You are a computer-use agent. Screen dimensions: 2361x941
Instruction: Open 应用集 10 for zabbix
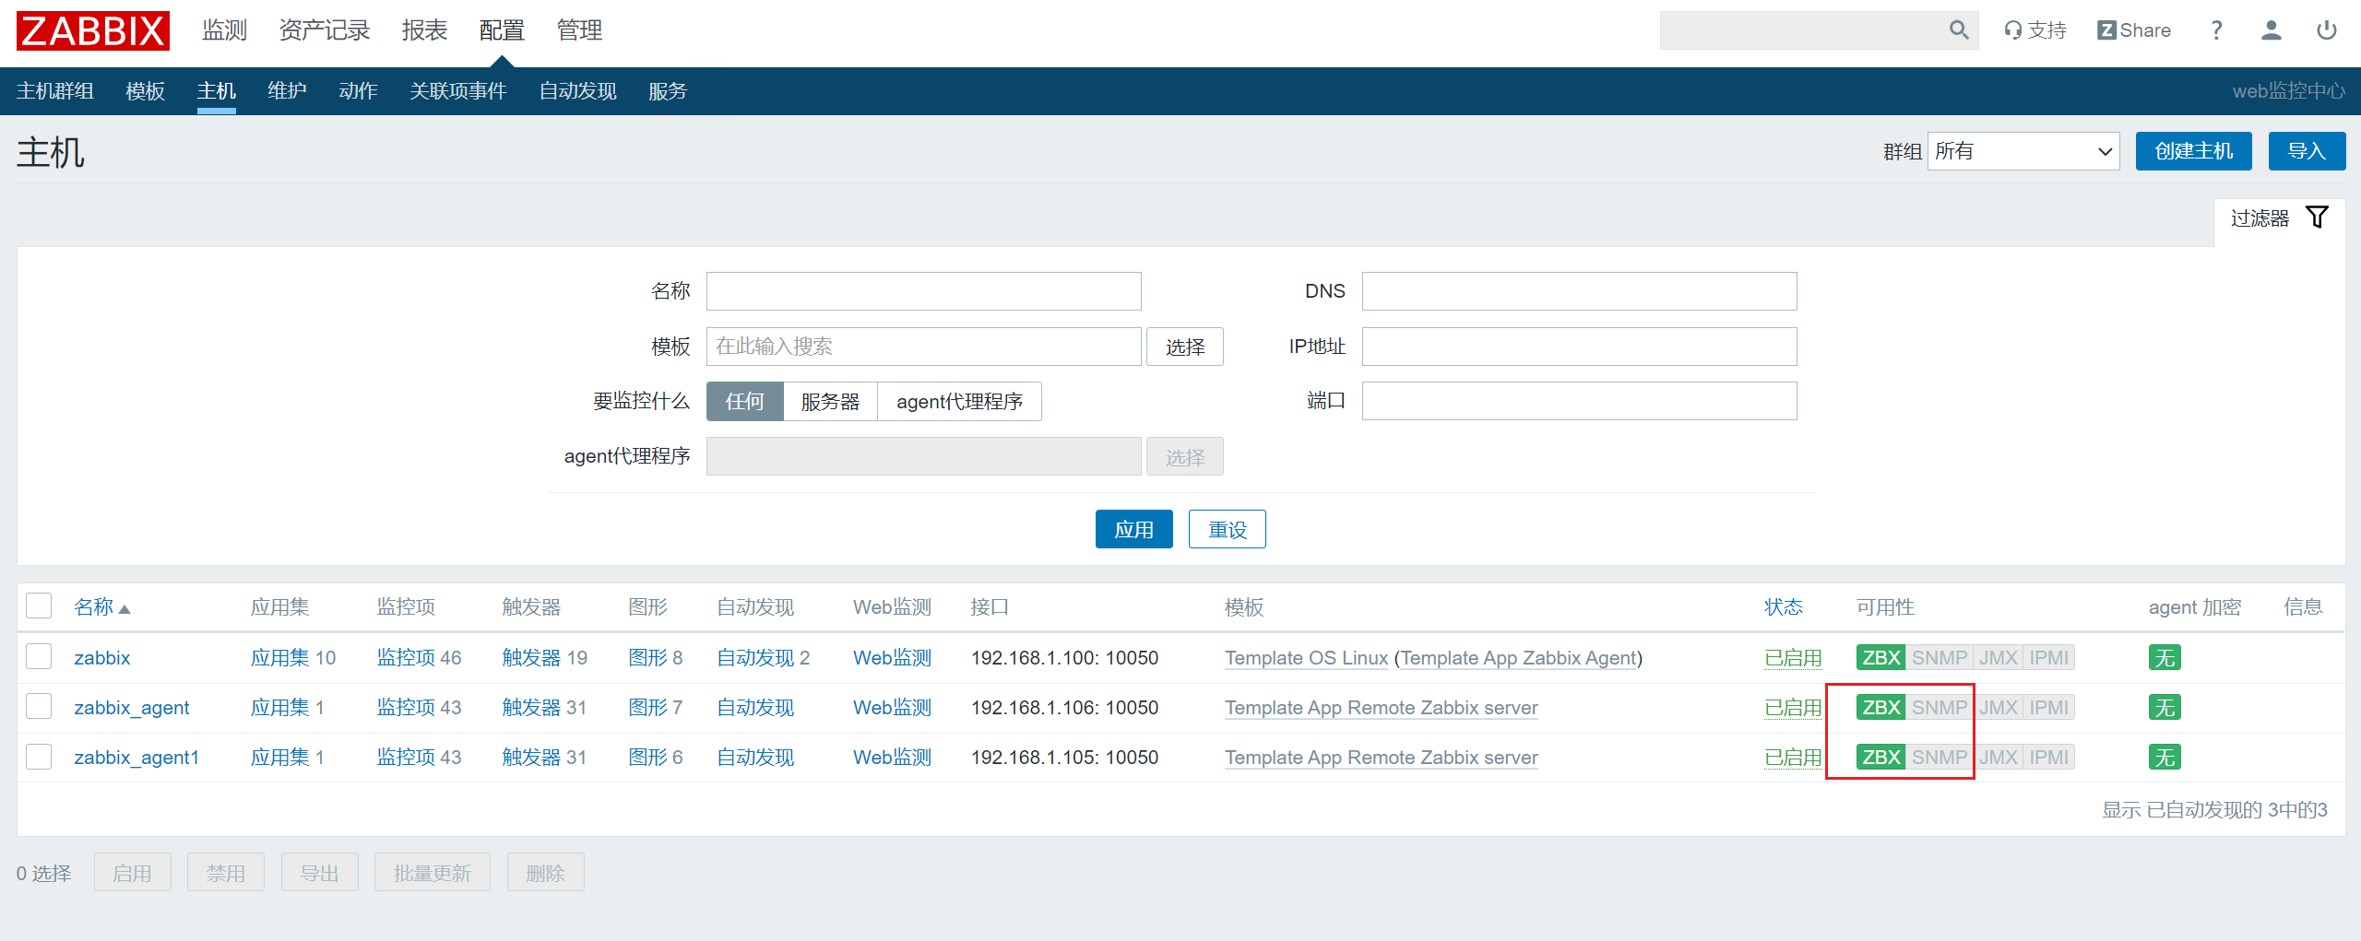[x=293, y=658]
